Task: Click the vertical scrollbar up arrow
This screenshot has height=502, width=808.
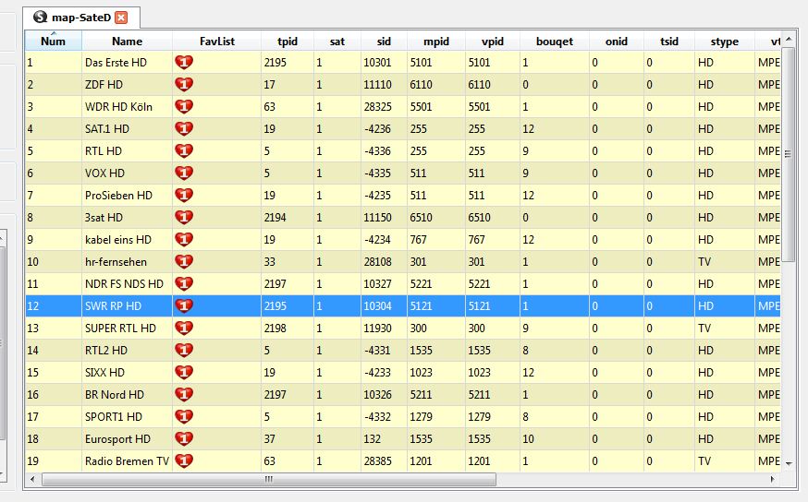Action: coord(789,39)
